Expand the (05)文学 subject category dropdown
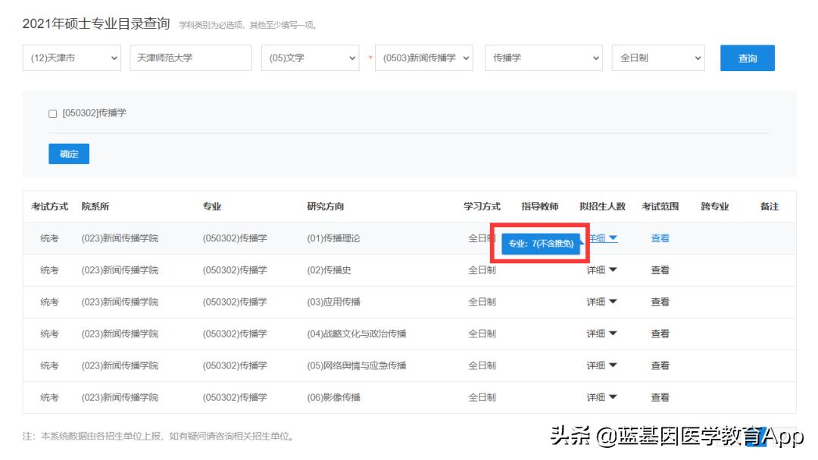This screenshot has width=818, height=460. [x=311, y=57]
